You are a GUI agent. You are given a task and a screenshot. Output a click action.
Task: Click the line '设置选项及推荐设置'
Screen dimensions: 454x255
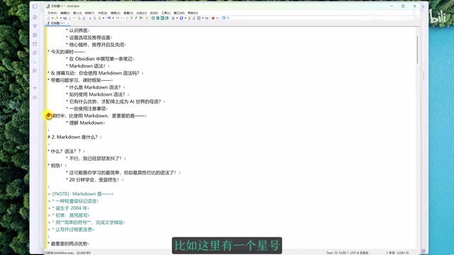[x=89, y=38]
